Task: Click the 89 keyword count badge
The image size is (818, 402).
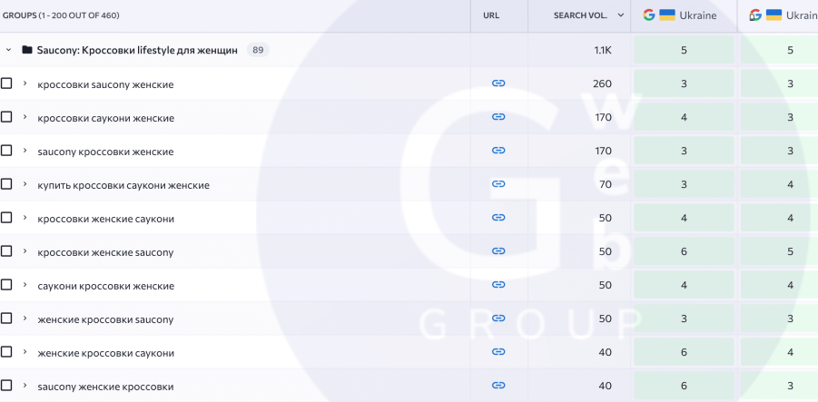Action: pos(258,50)
